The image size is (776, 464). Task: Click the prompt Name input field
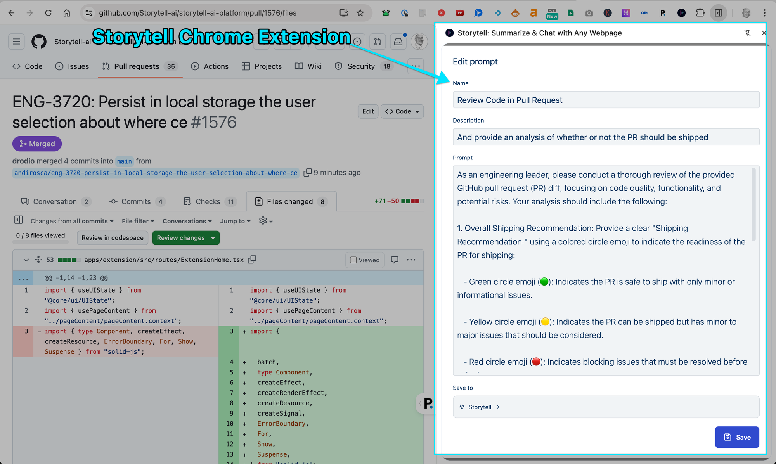point(606,100)
